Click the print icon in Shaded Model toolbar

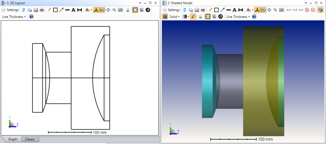tap(203, 10)
